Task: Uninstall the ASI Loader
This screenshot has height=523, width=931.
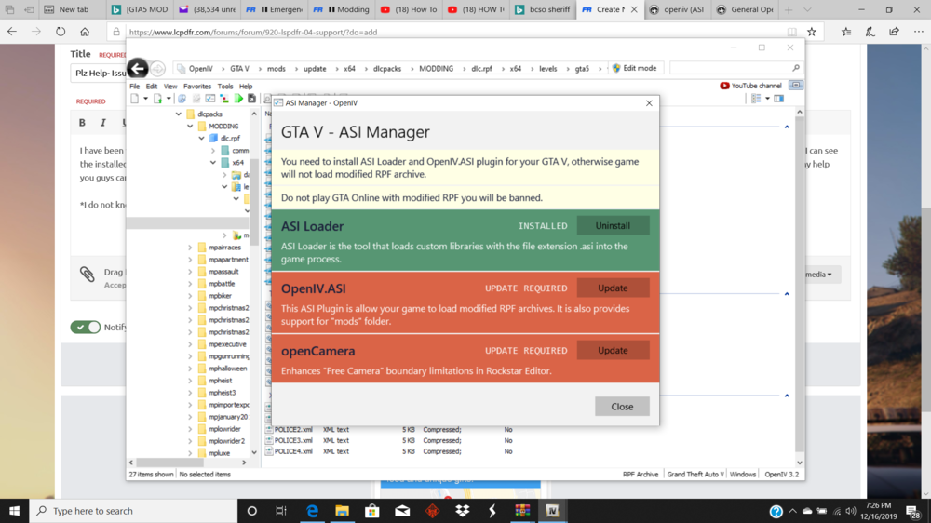Action: coord(613,225)
